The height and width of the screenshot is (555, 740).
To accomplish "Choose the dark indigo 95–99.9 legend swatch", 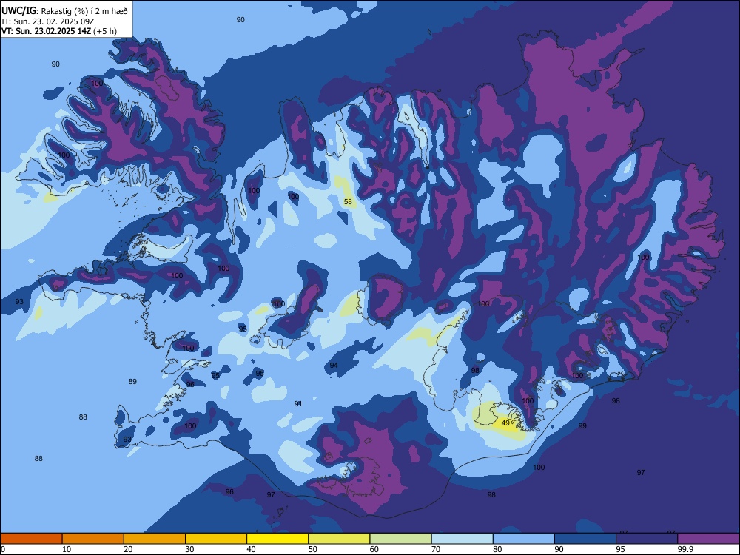I will [x=647, y=539].
